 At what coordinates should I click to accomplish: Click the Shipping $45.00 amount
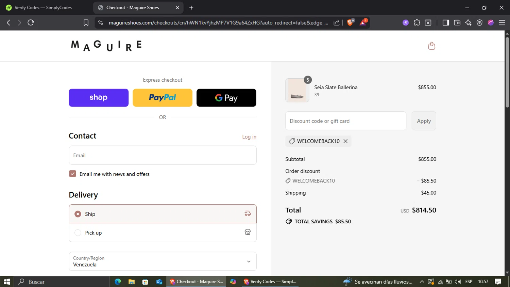click(428, 193)
